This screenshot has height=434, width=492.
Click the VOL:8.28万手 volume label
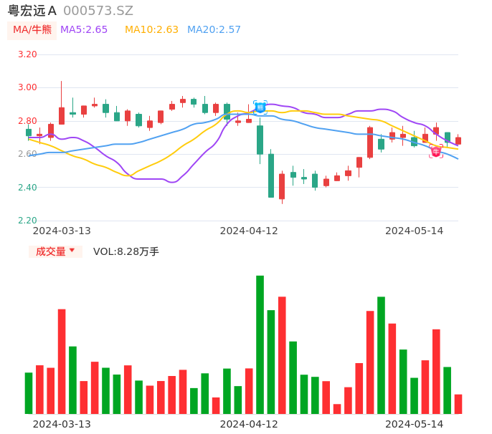(126, 251)
